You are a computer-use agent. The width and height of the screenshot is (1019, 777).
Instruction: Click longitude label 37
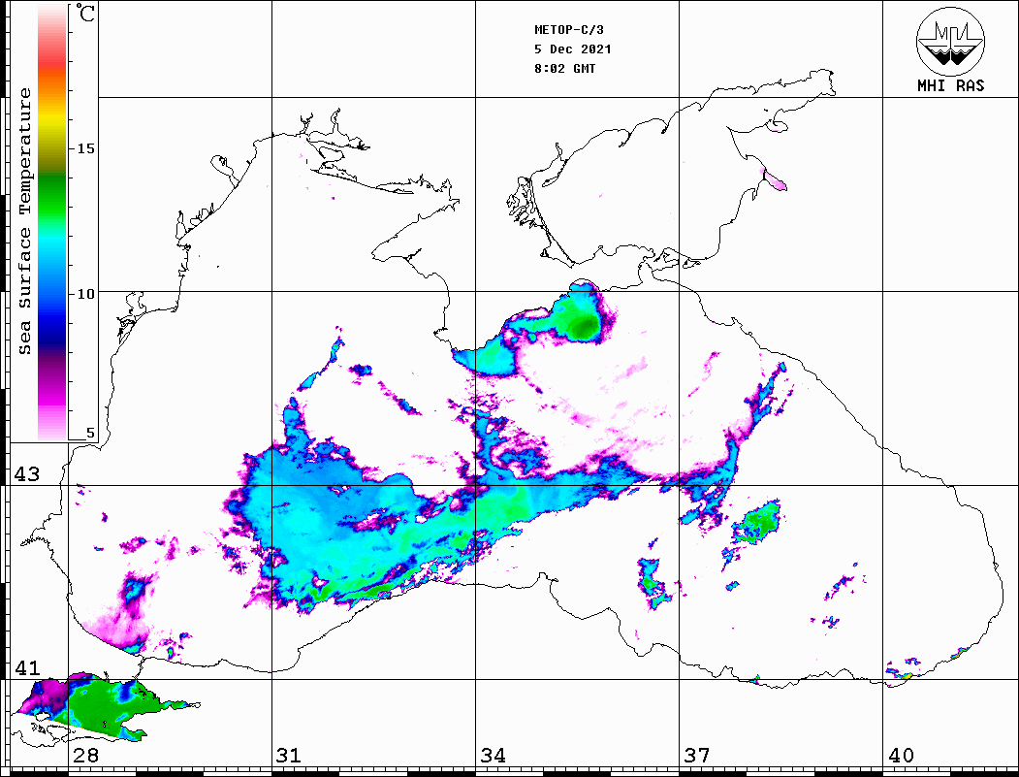697,756
